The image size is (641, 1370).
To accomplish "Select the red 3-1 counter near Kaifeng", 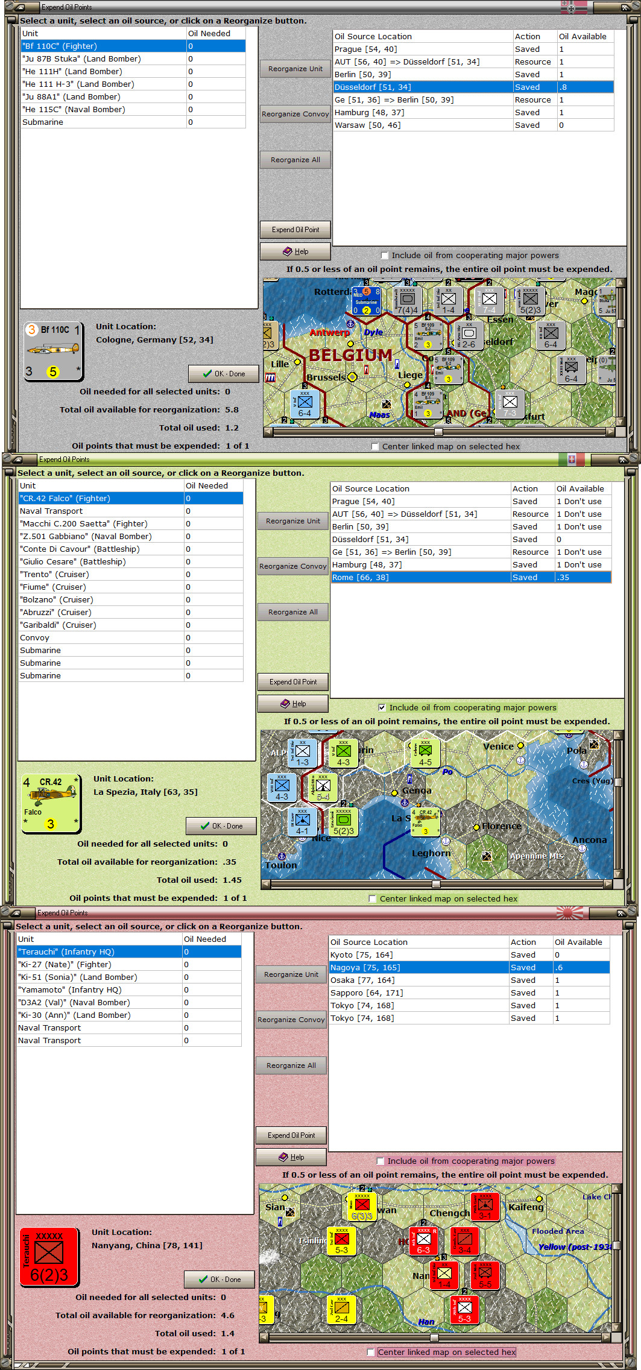I will pos(485,1206).
